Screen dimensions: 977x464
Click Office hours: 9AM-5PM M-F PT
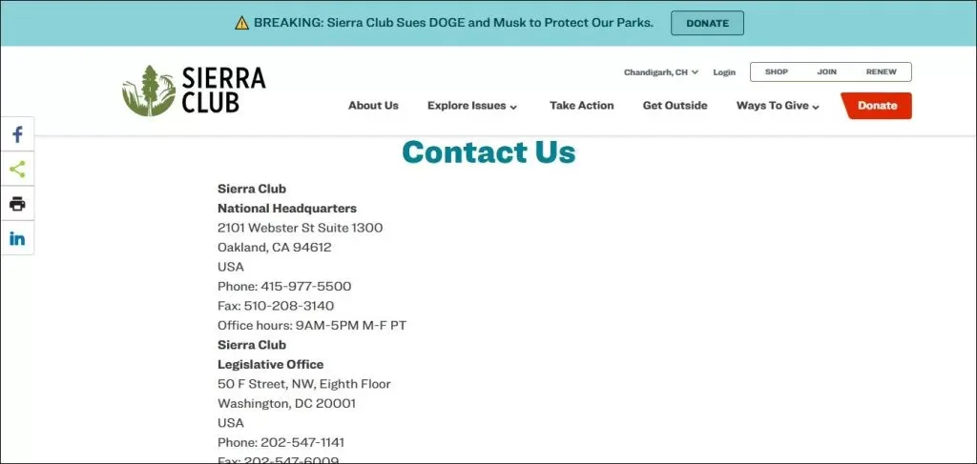[312, 325]
